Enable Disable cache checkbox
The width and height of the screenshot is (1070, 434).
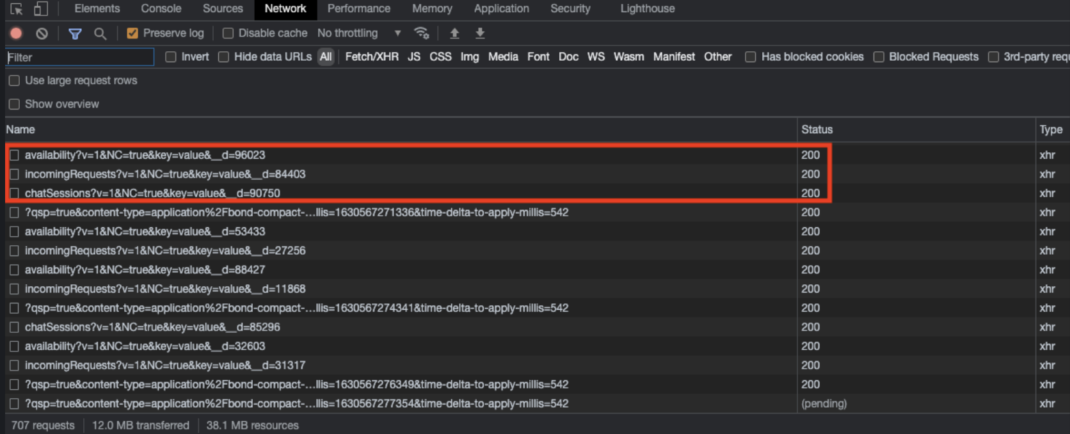[x=228, y=33]
